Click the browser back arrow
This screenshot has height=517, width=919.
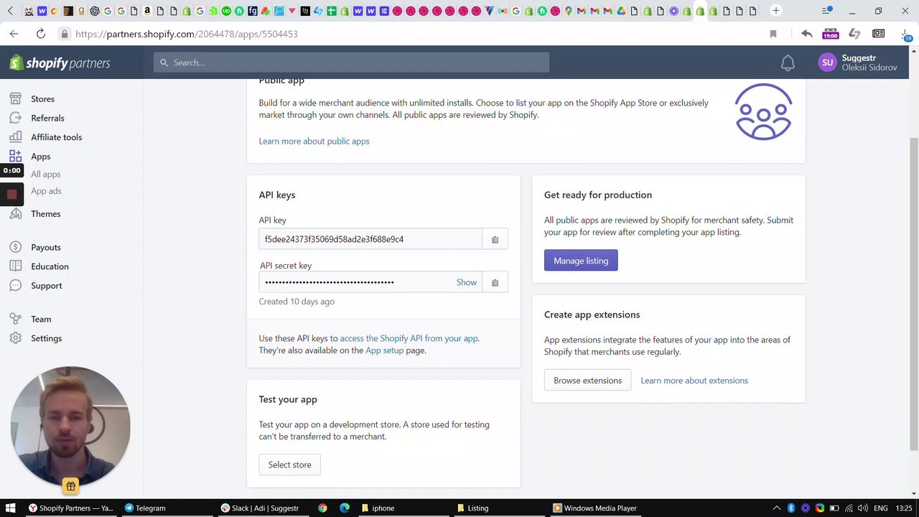coord(14,34)
